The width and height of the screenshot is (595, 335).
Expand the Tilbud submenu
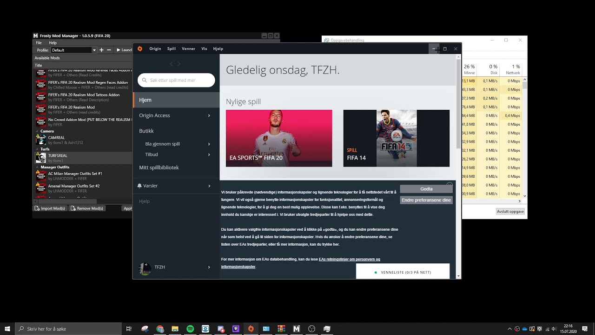pos(209,154)
